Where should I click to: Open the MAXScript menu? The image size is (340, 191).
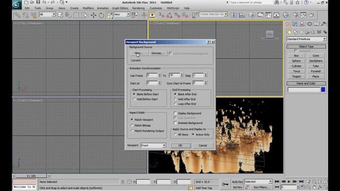pyautogui.click(x=173, y=8)
